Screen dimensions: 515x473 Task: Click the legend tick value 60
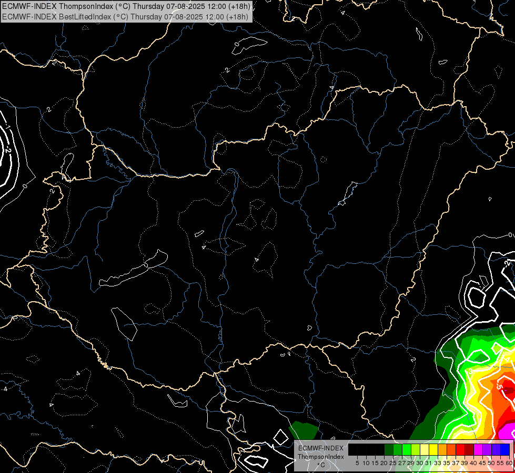pos(509,463)
